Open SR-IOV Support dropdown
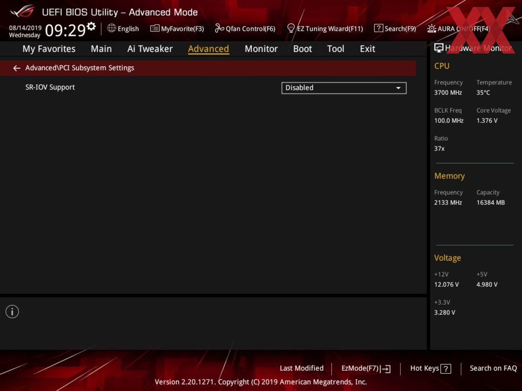This screenshot has width=522, height=391. (x=344, y=88)
